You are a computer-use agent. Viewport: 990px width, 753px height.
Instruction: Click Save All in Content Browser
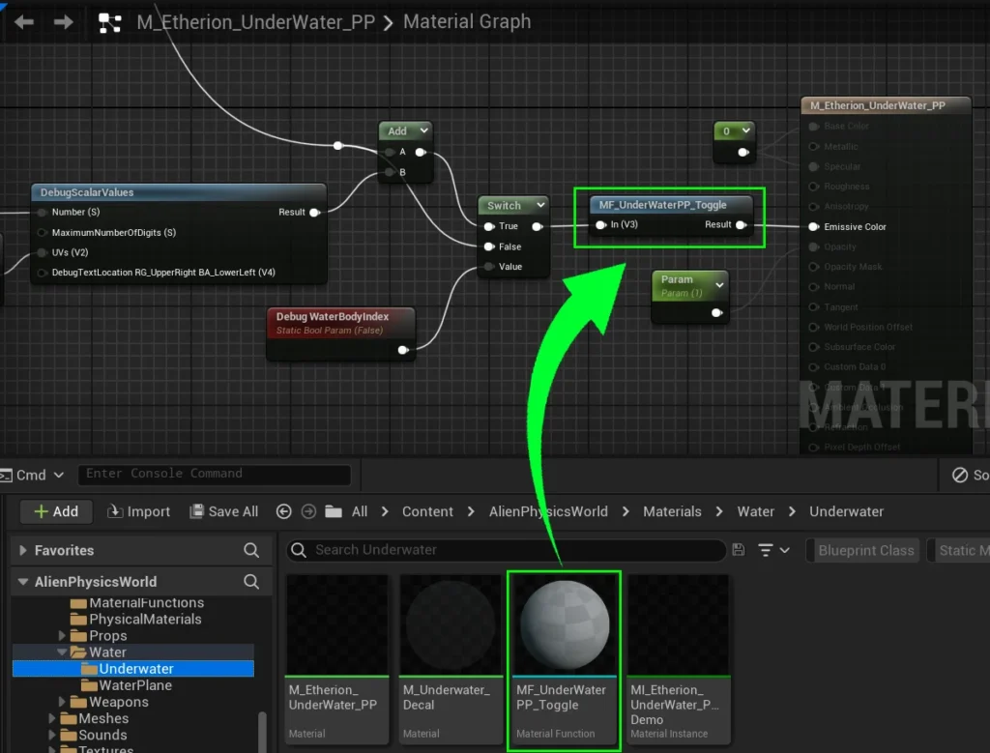pyautogui.click(x=223, y=511)
